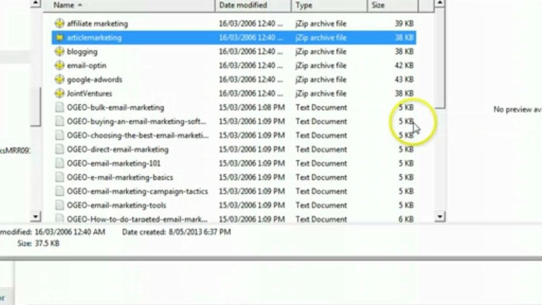Select the file name 'google-adwords'
The width and height of the screenshot is (542, 305).
[95, 80]
